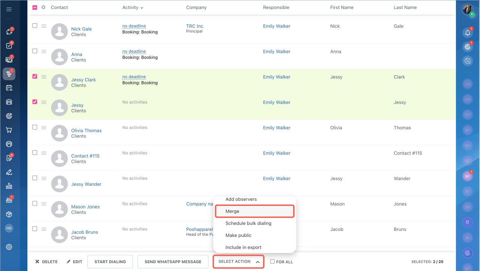The width and height of the screenshot is (480, 271).
Task: Open settings gear at the bottom of the sidebar
Action: coord(9,247)
